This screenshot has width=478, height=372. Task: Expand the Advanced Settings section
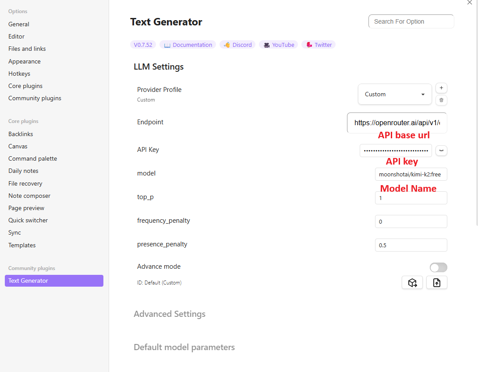[x=170, y=314]
